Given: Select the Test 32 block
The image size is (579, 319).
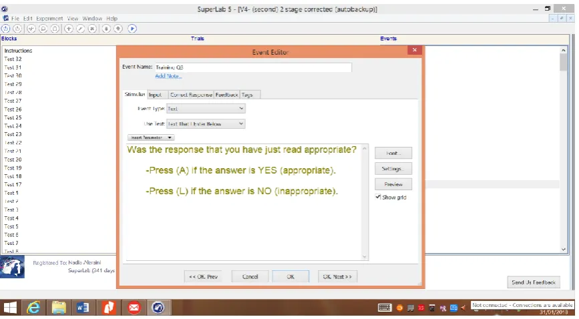Looking at the screenshot, I should click(x=13, y=59).
